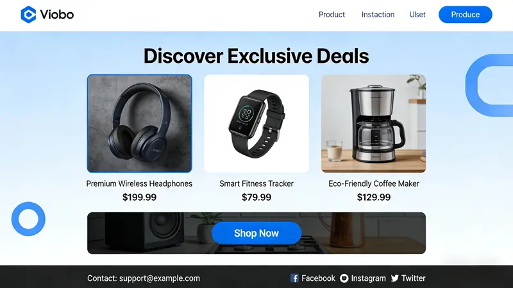513x288 pixels.
Task: Click the Eco-Friendly Coffee Maker title
Action: pos(374,183)
